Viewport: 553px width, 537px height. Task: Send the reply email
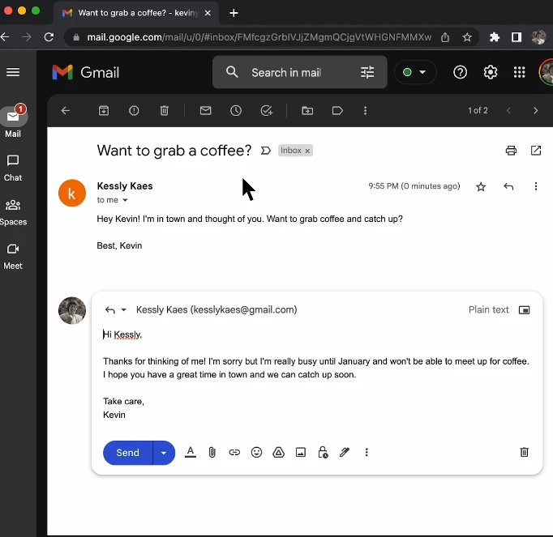coord(127,453)
